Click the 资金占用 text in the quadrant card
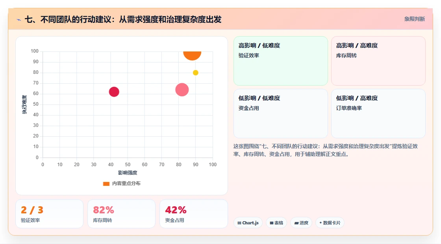Image resolution: width=441 pixels, height=244 pixels. point(248,108)
